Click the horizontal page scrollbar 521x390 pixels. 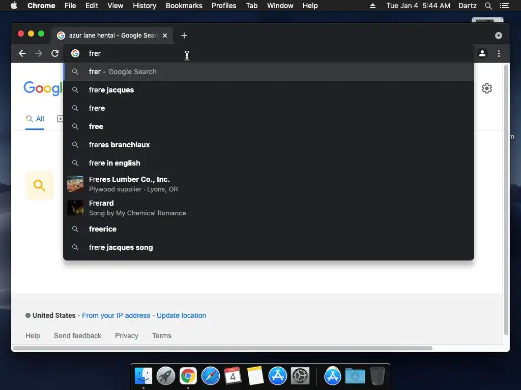tap(222, 348)
